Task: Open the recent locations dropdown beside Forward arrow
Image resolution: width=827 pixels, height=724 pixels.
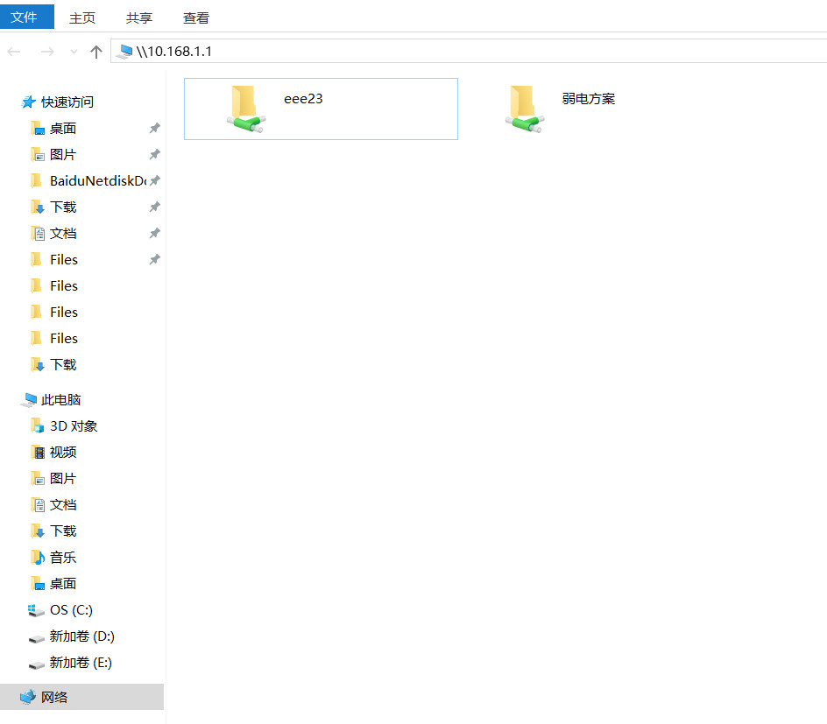Action: pos(72,51)
